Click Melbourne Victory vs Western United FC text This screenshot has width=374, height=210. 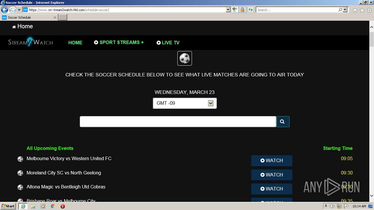click(x=69, y=158)
